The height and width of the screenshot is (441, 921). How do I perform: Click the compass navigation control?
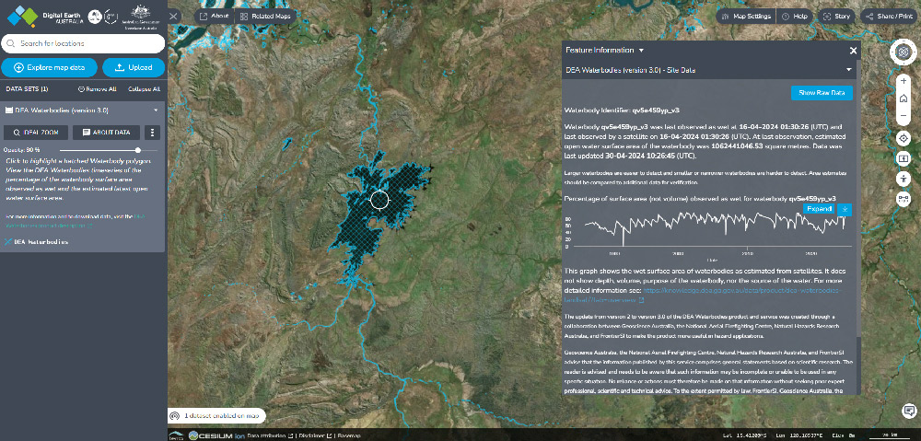(904, 52)
